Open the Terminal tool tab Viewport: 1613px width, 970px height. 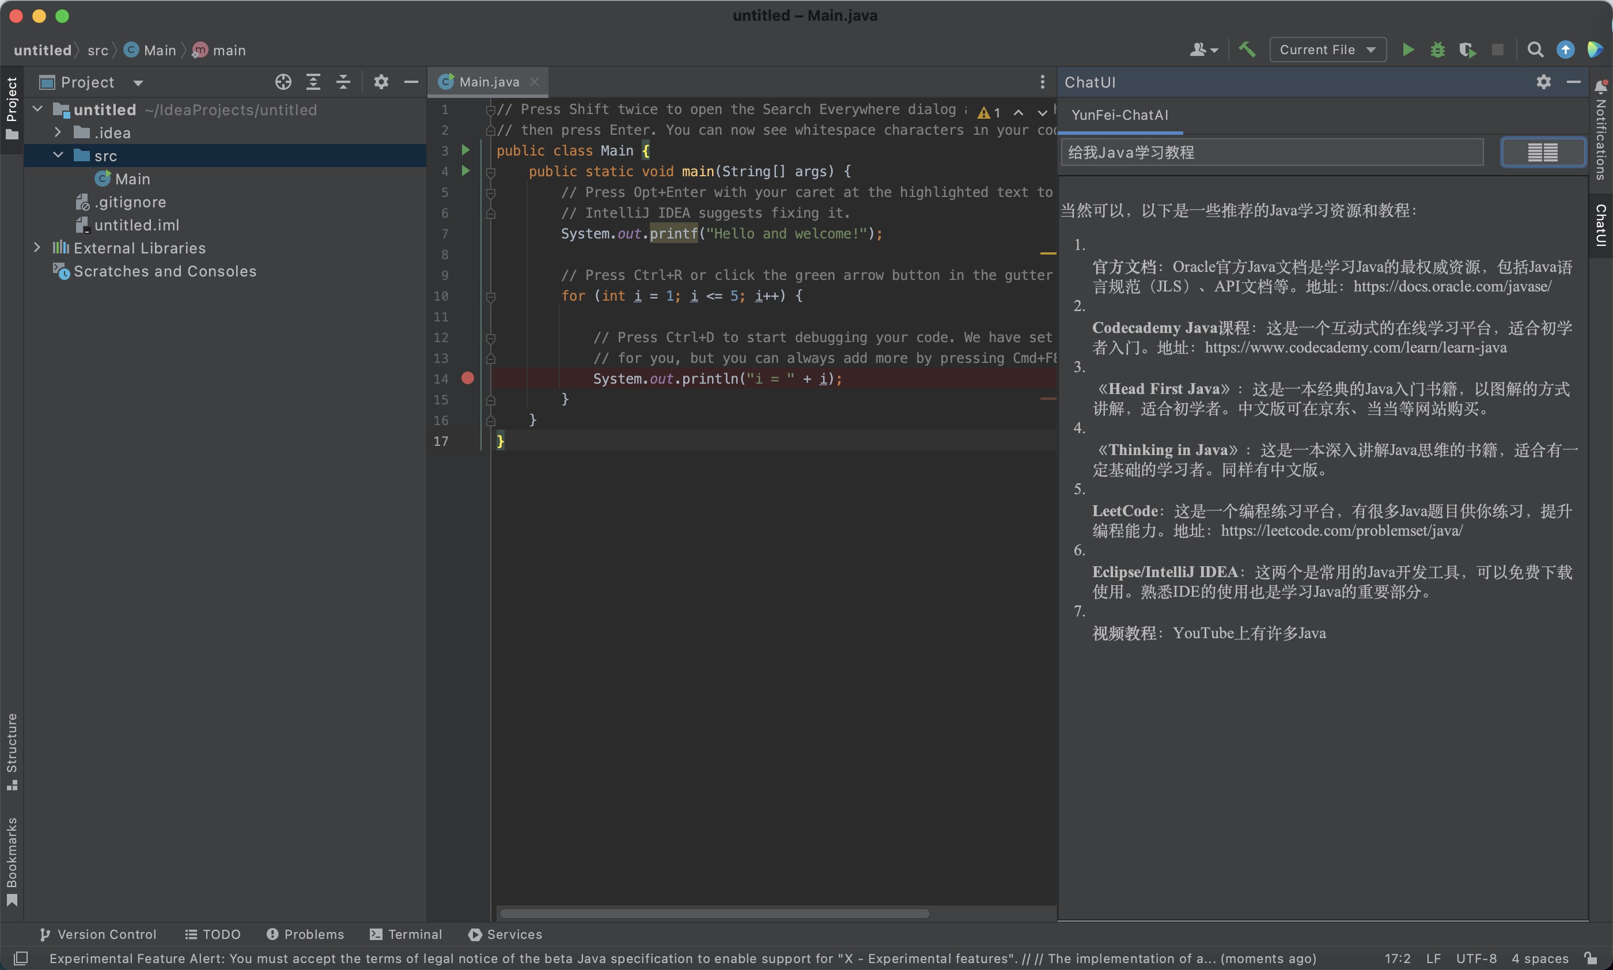click(x=405, y=934)
